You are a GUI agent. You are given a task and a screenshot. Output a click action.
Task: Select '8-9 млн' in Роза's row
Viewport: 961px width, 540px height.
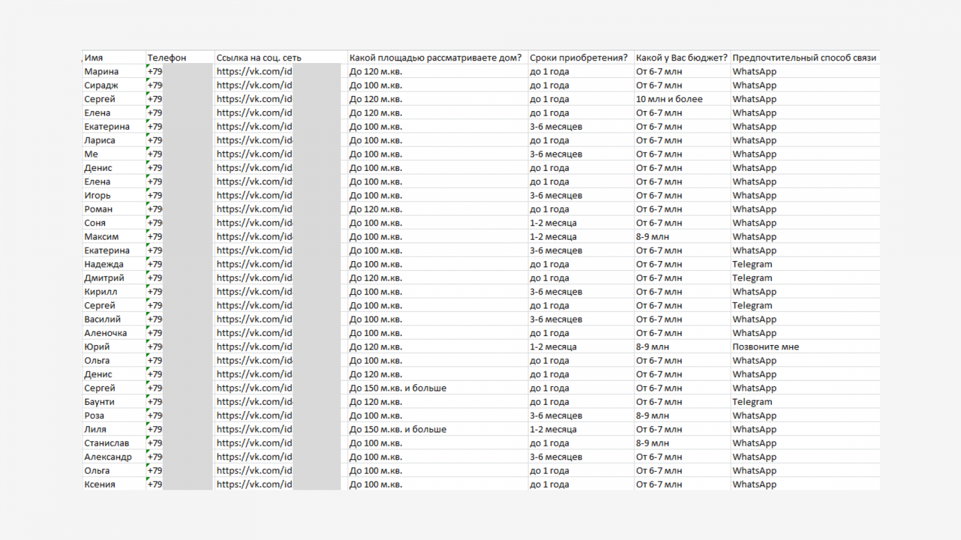pos(652,416)
